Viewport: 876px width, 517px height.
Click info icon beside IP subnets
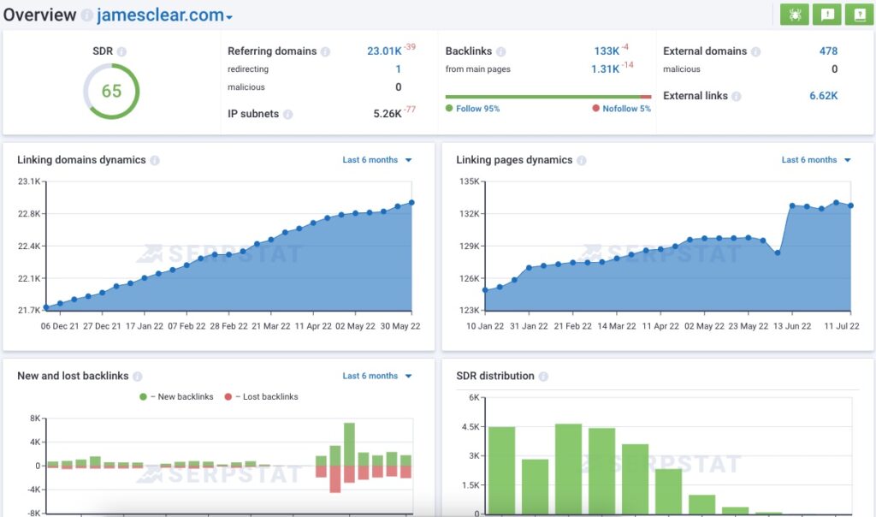pos(287,114)
